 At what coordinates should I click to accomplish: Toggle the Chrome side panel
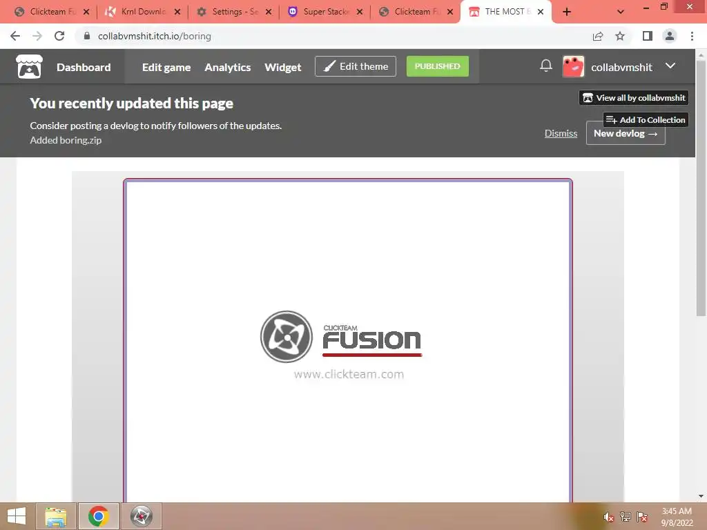click(648, 36)
